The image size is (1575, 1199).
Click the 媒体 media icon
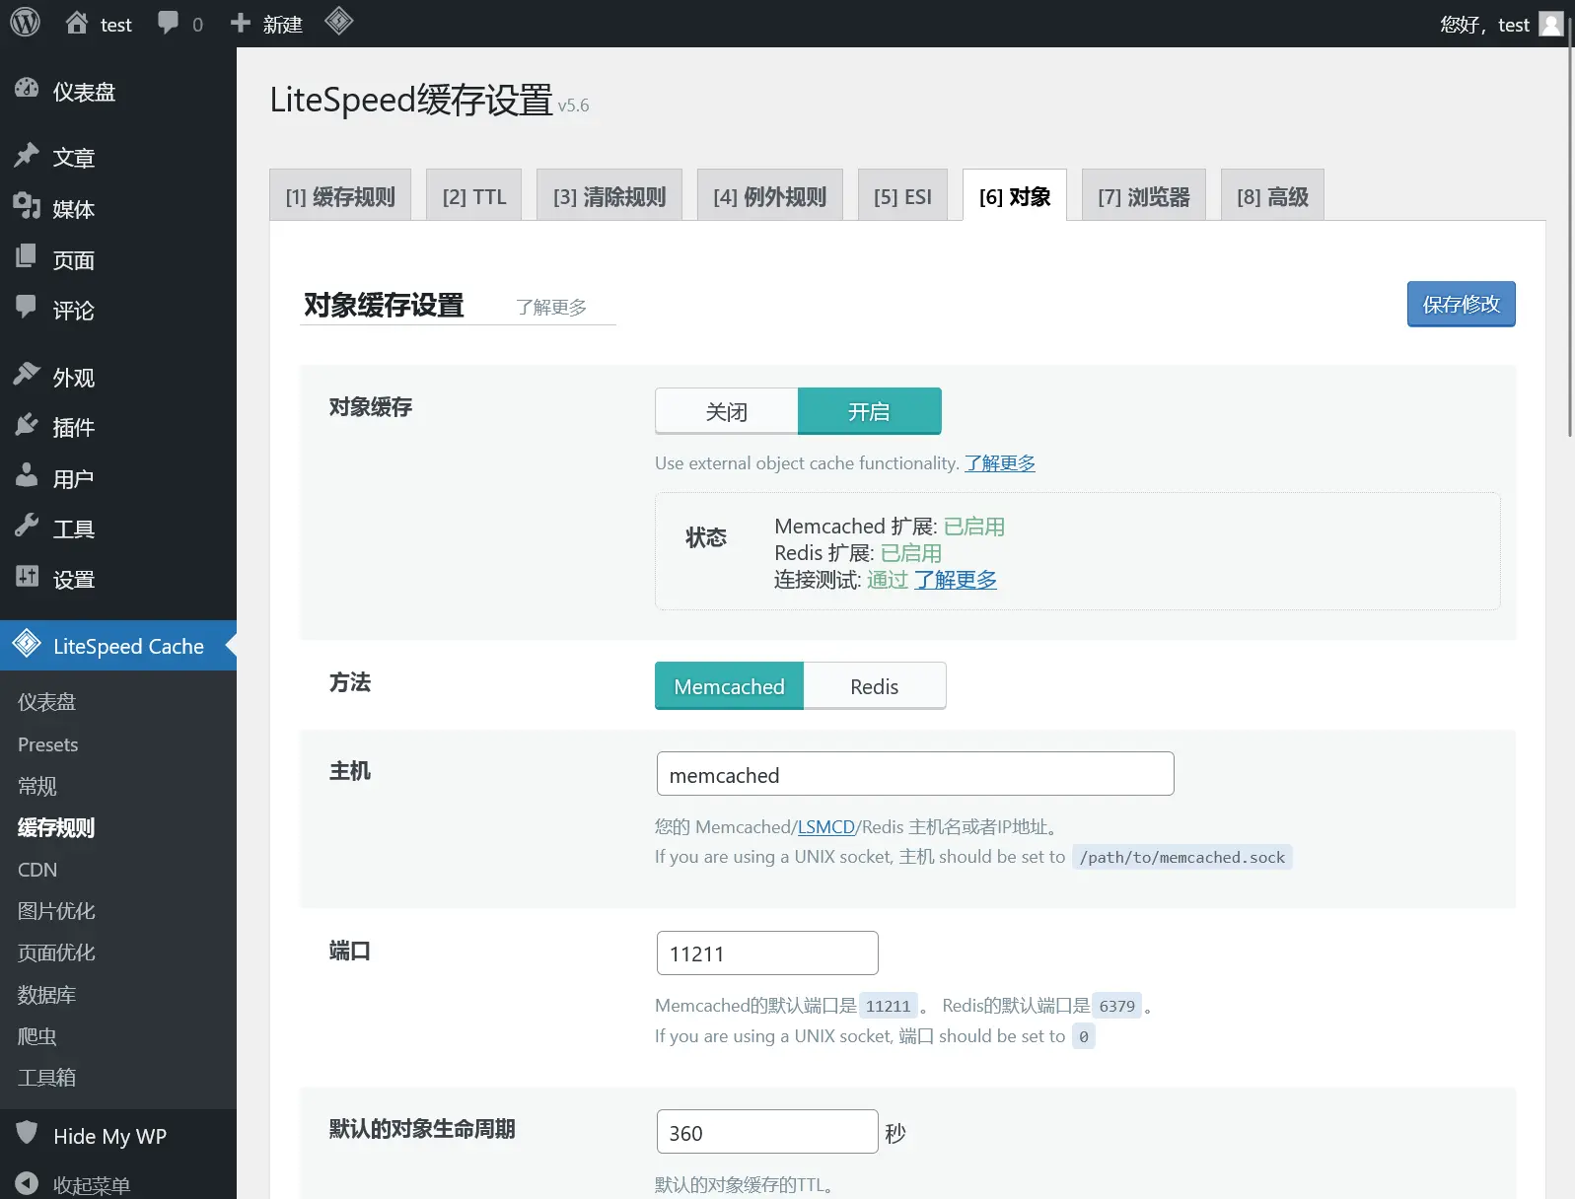point(27,206)
